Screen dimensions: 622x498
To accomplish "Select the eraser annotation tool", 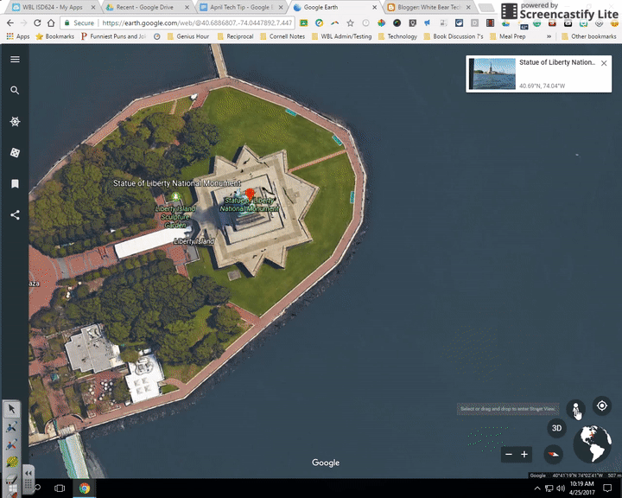I will point(11,478).
